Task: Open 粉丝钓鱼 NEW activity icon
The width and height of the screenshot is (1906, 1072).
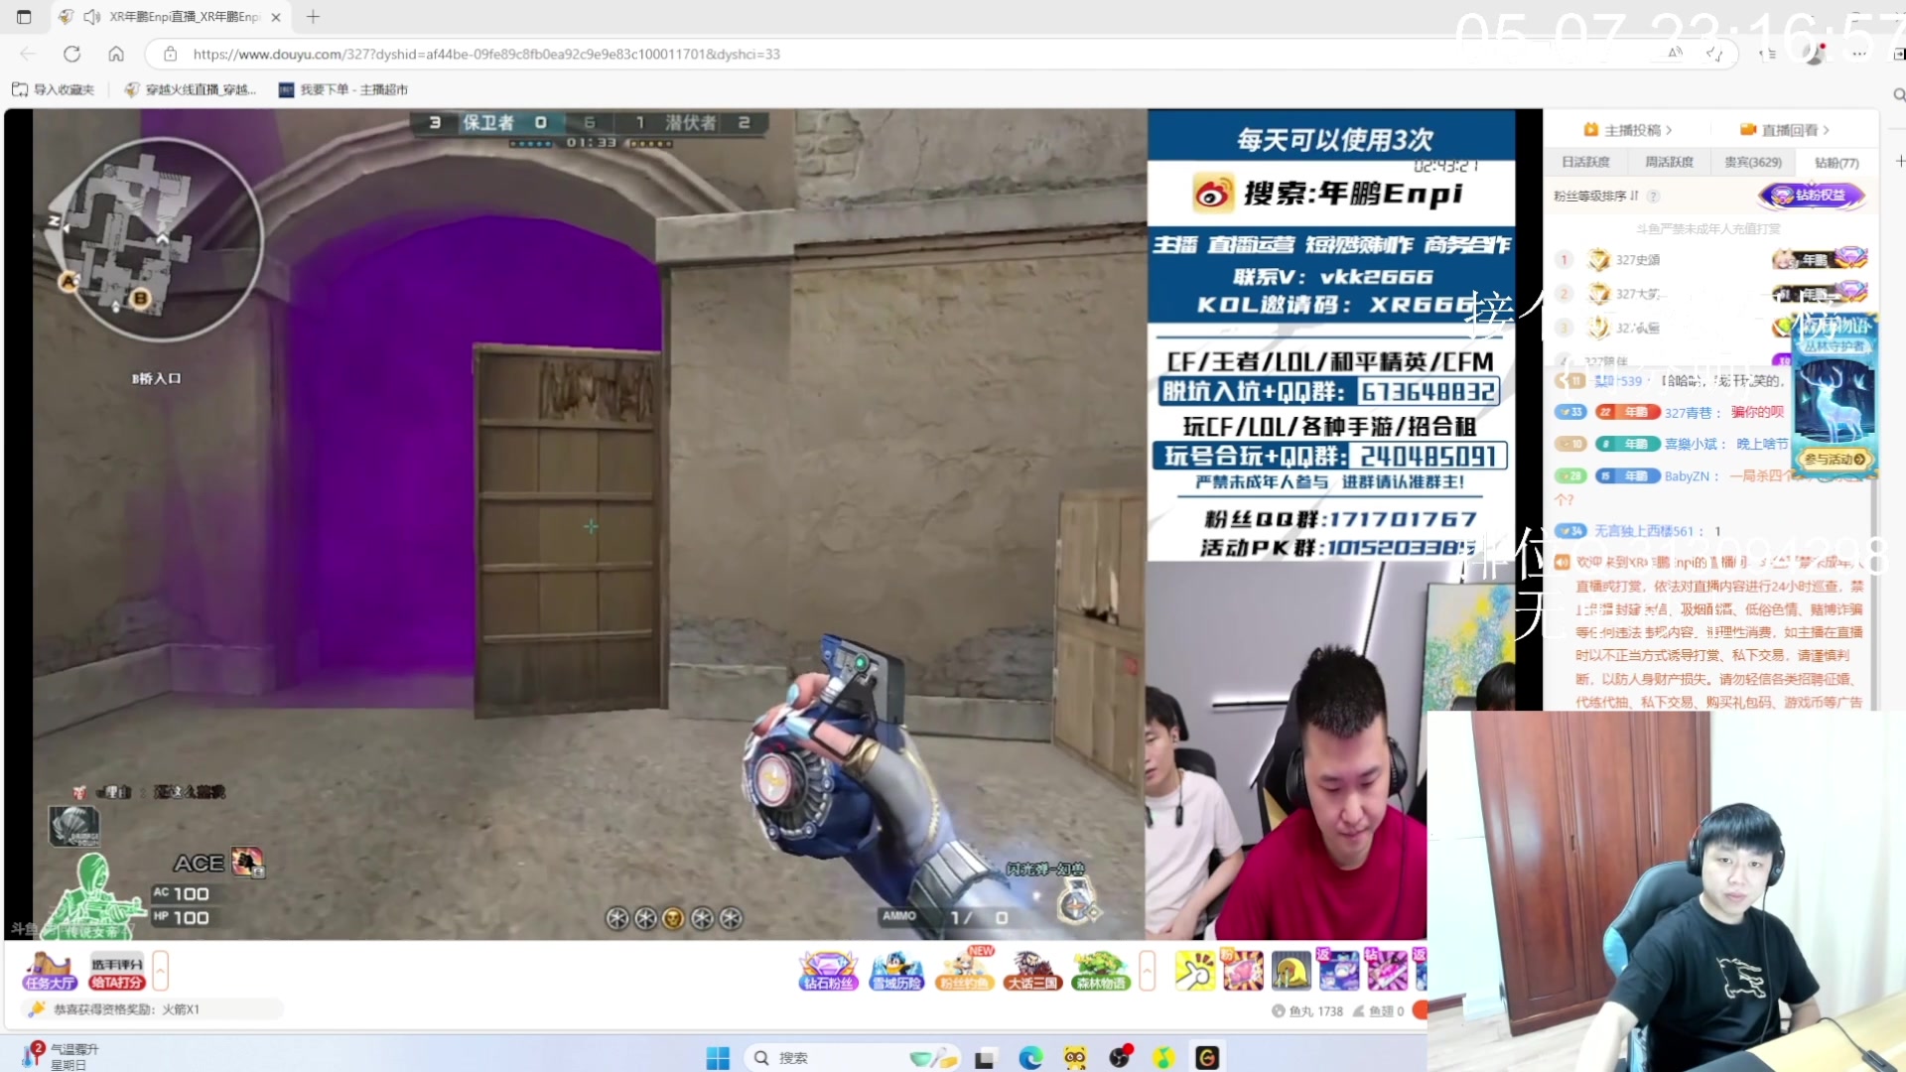Action: (966, 968)
